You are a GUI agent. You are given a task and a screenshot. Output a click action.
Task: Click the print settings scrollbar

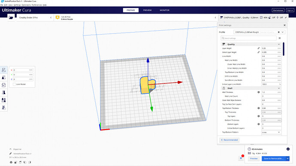pyautogui.click(x=284, y=49)
